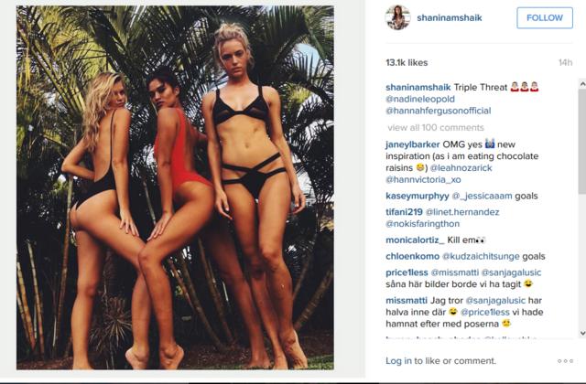Open tifani219 commenter profile
The height and width of the screenshot is (384, 586).
404,212
